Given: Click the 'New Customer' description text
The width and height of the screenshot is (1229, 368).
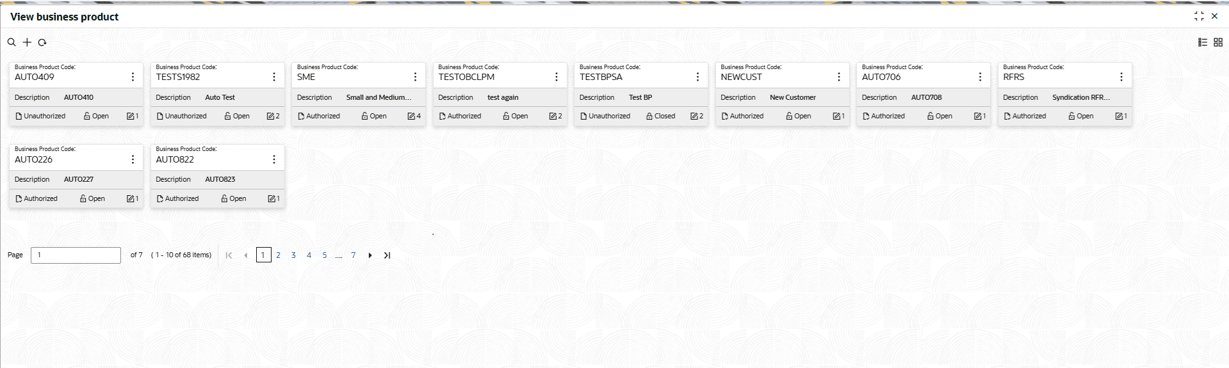Looking at the screenshot, I should point(793,98).
